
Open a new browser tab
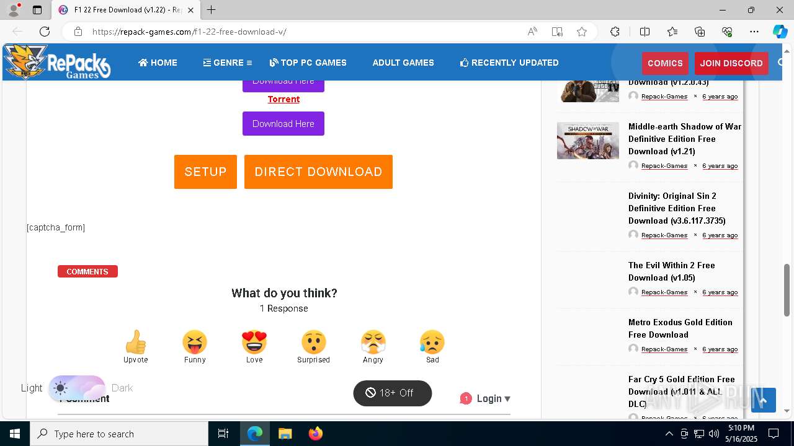coord(212,10)
